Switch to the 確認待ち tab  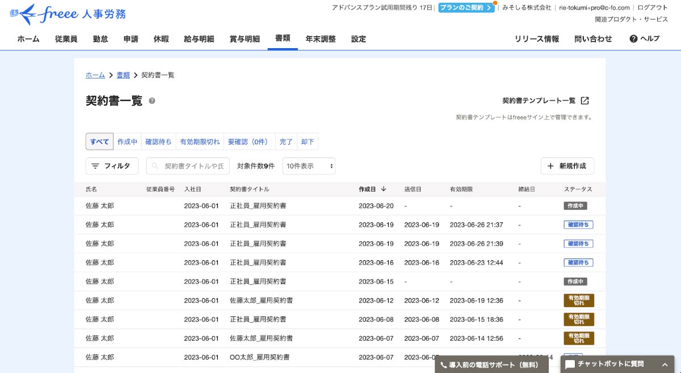coord(158,142)
